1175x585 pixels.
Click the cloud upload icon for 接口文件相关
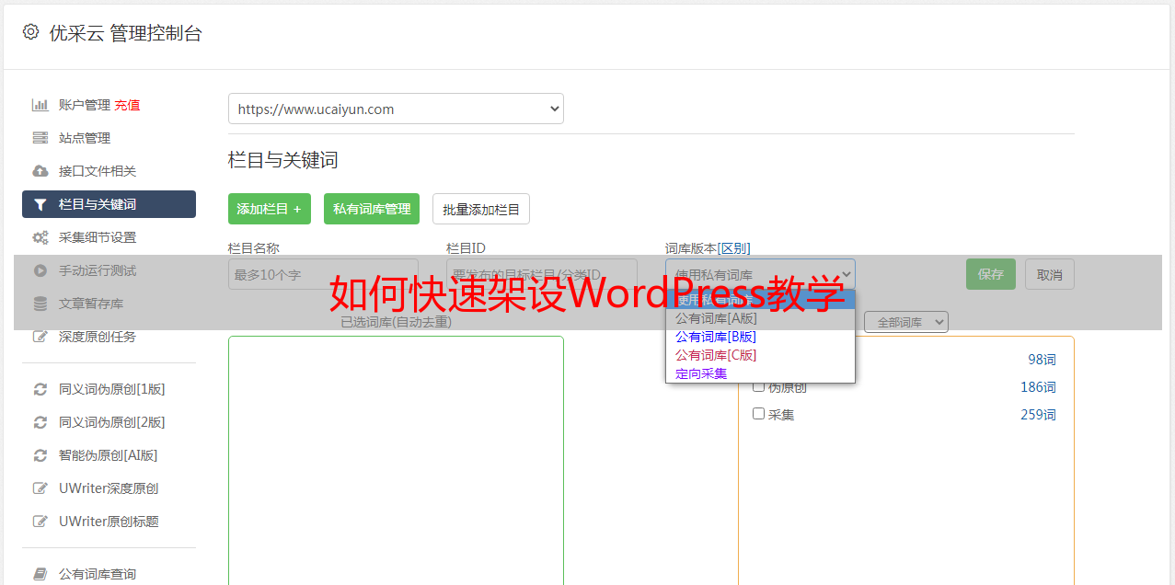click(40, 171)
